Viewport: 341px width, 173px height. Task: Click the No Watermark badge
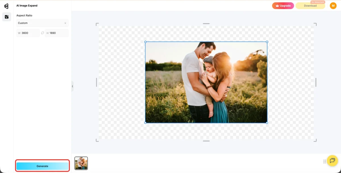(318, 2)
